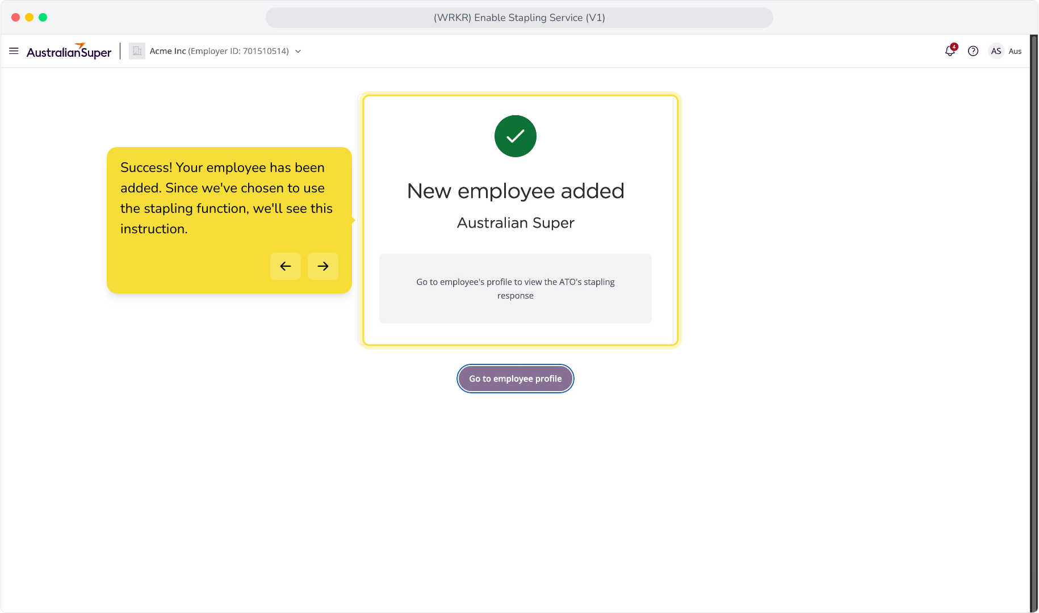Click the next arrow in the tooltip
The width and height of the screenshot is (1039, 613).
click(x=323, y=266)
